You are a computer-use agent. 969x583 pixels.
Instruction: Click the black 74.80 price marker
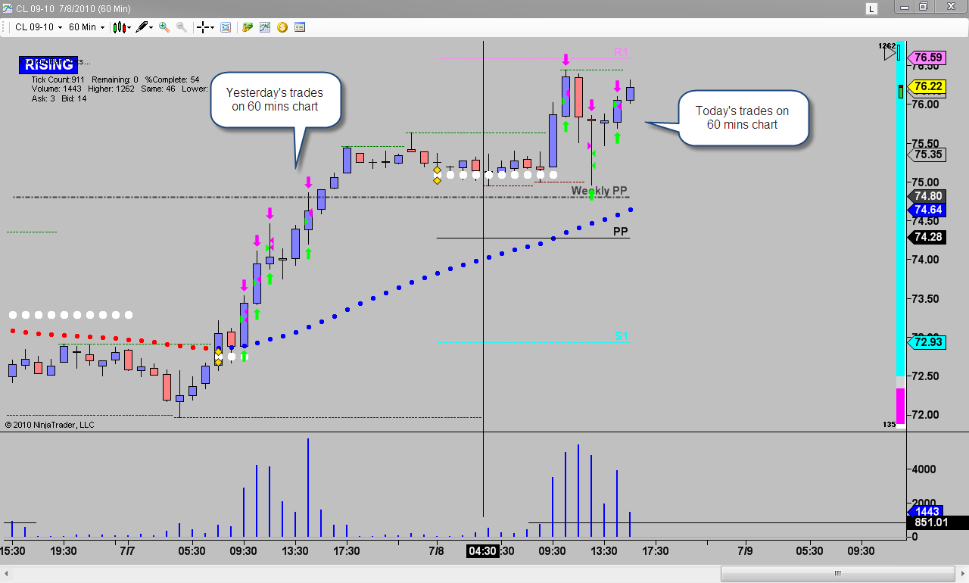928,196
